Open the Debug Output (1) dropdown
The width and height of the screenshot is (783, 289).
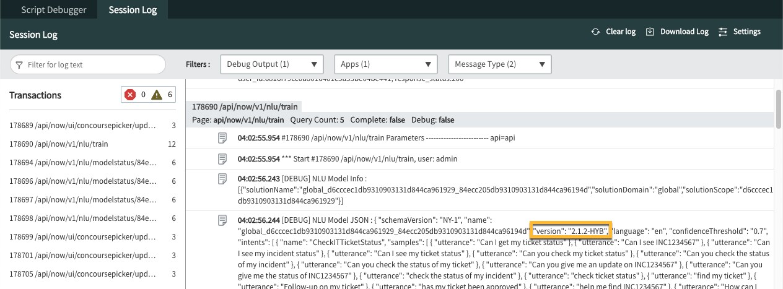click(x=273, y=64)
